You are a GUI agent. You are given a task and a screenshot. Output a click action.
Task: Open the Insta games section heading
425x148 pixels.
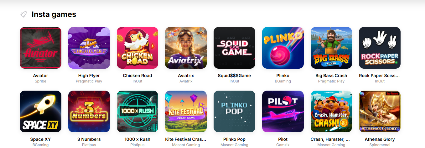tap(54, 14)
